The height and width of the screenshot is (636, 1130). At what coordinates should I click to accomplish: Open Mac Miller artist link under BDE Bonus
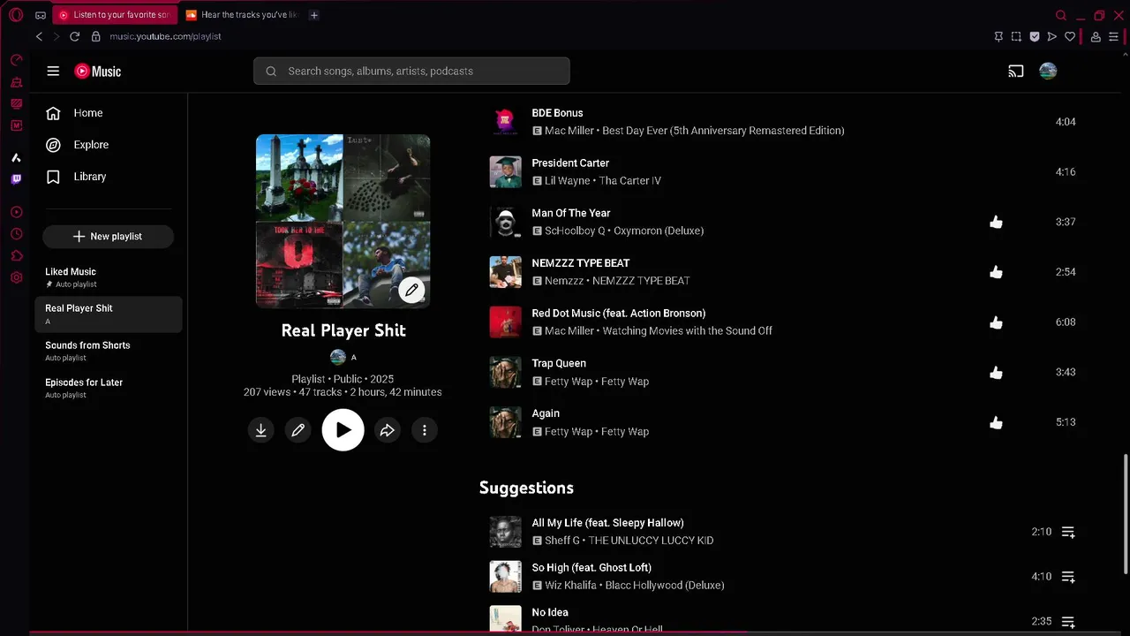point(570,131)
